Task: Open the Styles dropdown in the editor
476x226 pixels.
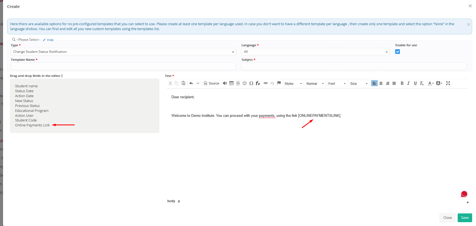Action: 293,84
